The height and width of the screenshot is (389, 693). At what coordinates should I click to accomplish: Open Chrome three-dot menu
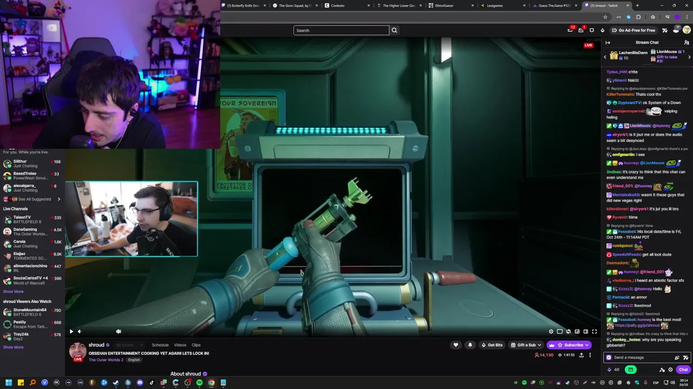click(x=687, y=17)
